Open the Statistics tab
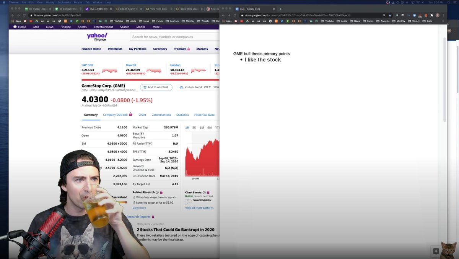459x259 pixels. [182, 115]
